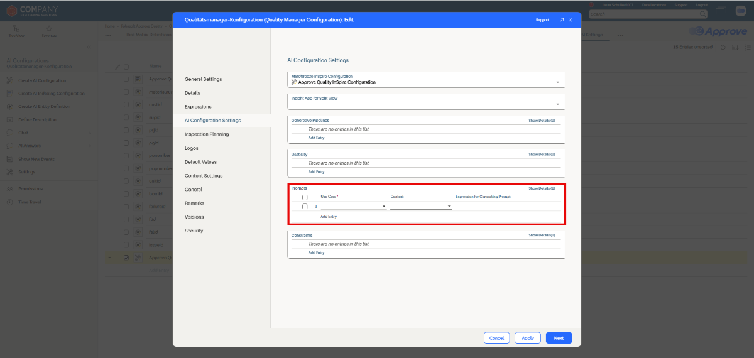Check the checkbox for the materialnr row
The height and width of the screenshot is (358, 754).
coord(126,92)
